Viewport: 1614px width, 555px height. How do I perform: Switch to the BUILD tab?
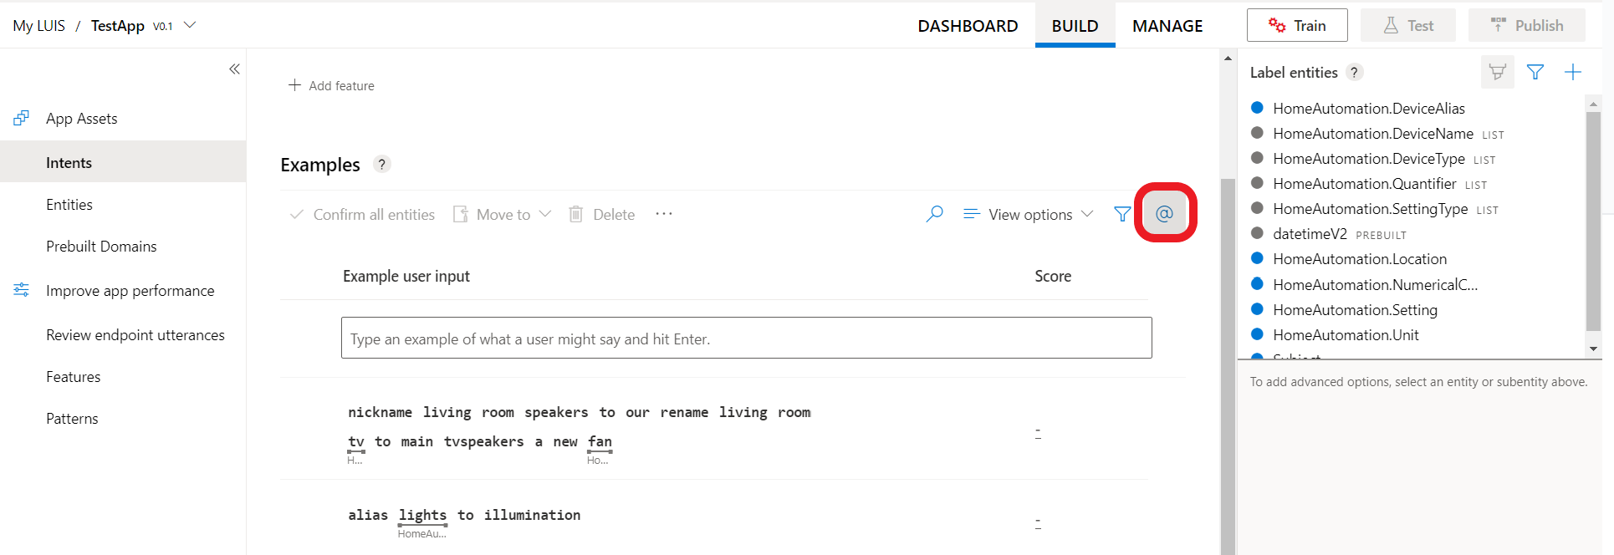pos(1075,26)
